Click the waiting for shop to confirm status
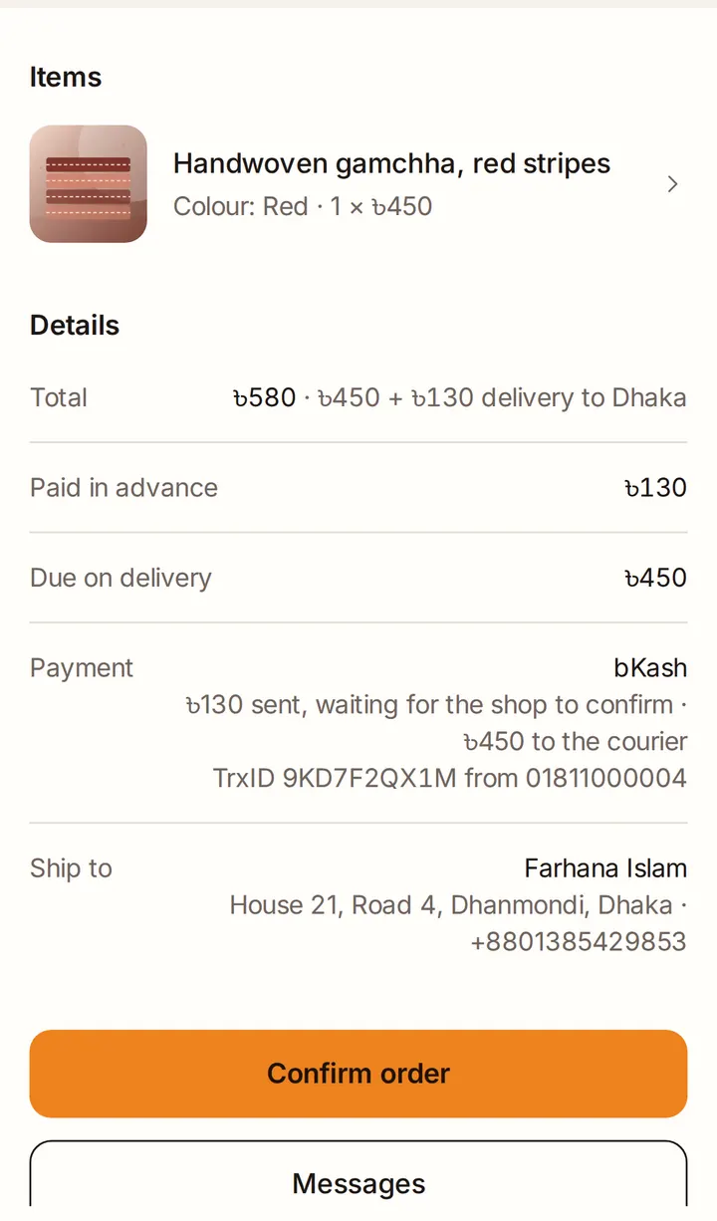The height and width of the screenshot is (1221, 717). 436,705
